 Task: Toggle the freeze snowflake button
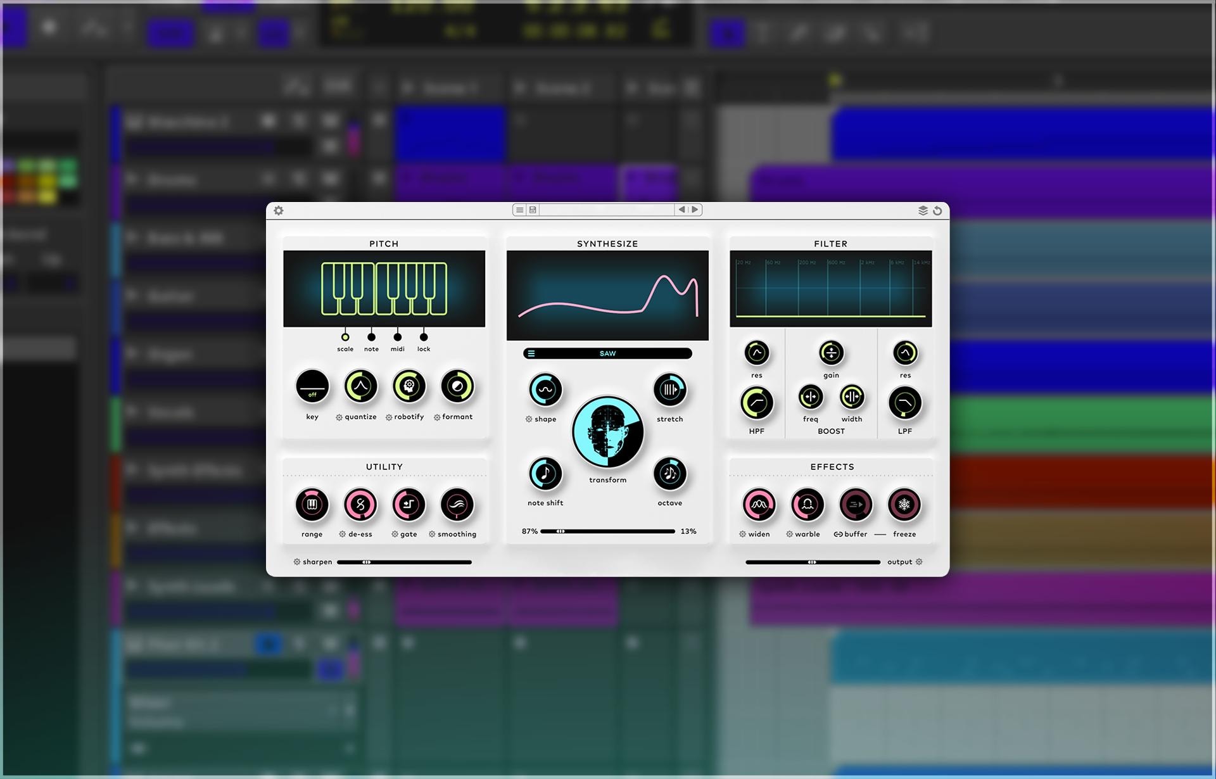click(x=904, y=505)
